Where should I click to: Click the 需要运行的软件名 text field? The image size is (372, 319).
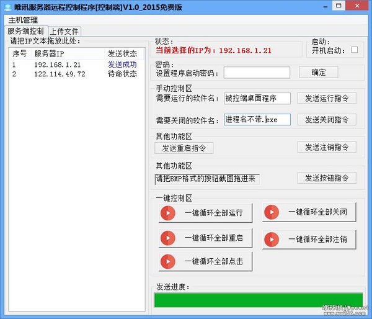click(x=257, y=98)
